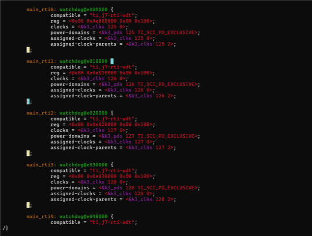Click the yellow closing brace of main_rti2
The height and width of the screenshot is (236, 312).
(x=28, y=153)
